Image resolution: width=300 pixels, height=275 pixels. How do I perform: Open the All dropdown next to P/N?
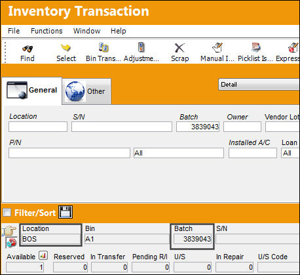click(x=179, y=153)
